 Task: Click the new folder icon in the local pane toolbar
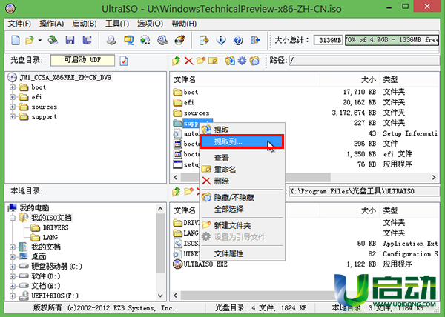coord(188,192)
